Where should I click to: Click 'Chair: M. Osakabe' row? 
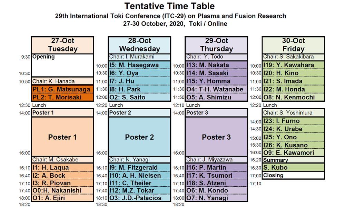pos(62,159)
